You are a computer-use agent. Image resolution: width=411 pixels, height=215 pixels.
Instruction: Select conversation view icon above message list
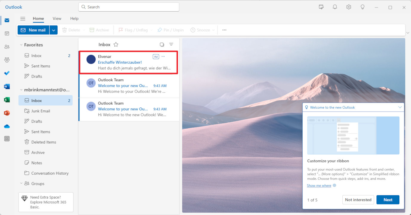162,44
